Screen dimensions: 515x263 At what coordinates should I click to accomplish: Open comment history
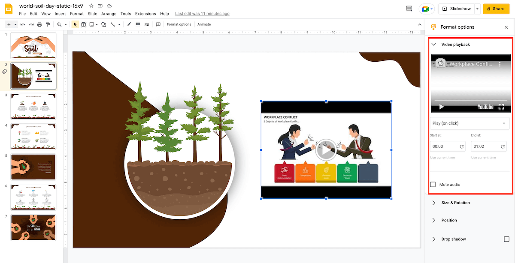point(409,9)
